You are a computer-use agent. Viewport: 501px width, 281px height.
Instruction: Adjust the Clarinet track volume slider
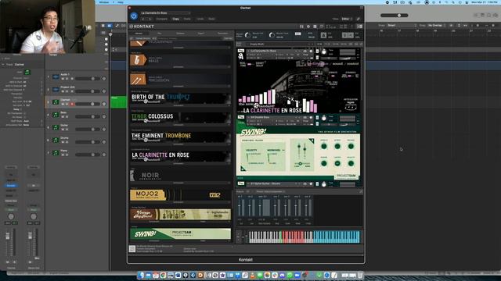click(x=87, y=104)
